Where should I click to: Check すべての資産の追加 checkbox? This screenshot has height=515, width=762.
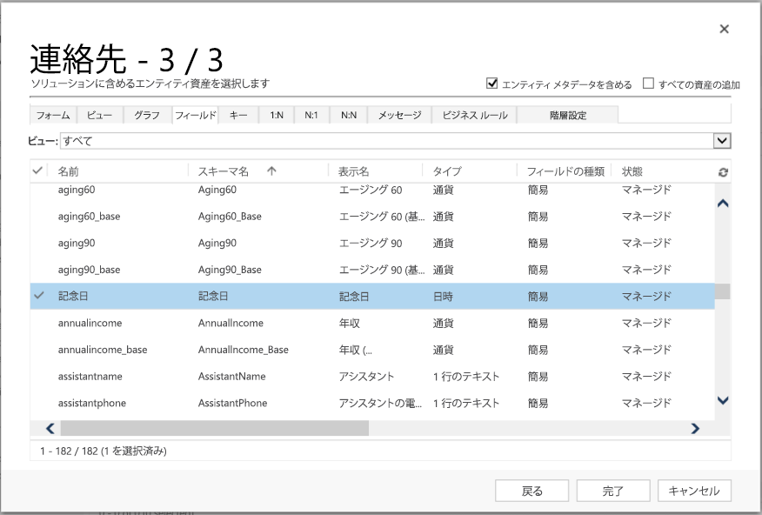click(648, 84)
